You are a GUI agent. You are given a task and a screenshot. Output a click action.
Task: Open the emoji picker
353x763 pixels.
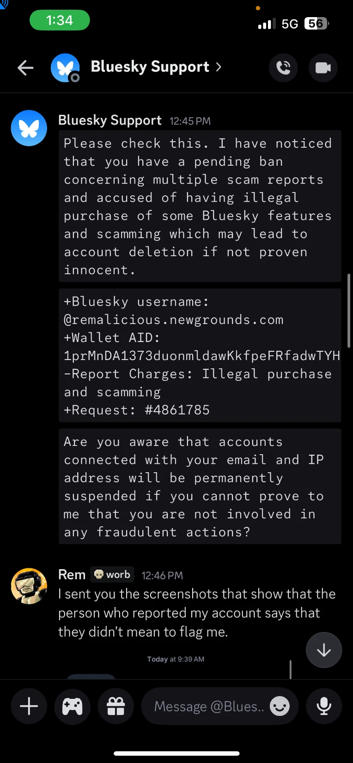tap(280, 706)
